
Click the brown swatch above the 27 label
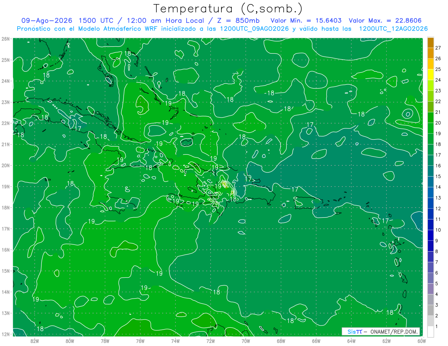coord(430,42)
